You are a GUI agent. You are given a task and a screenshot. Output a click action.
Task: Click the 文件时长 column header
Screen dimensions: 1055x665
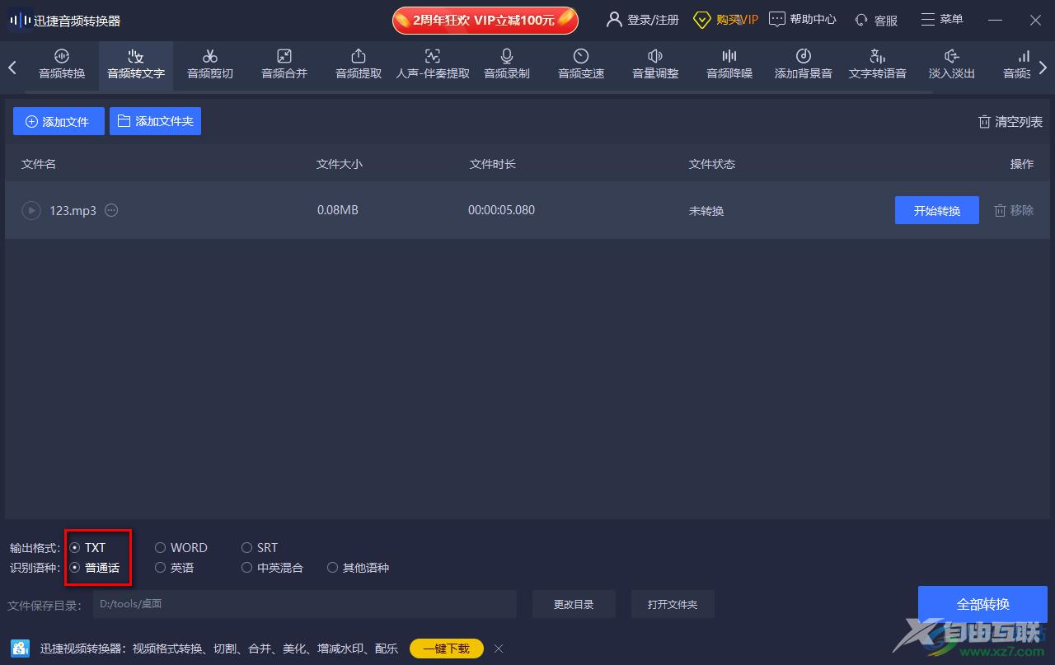493,164
